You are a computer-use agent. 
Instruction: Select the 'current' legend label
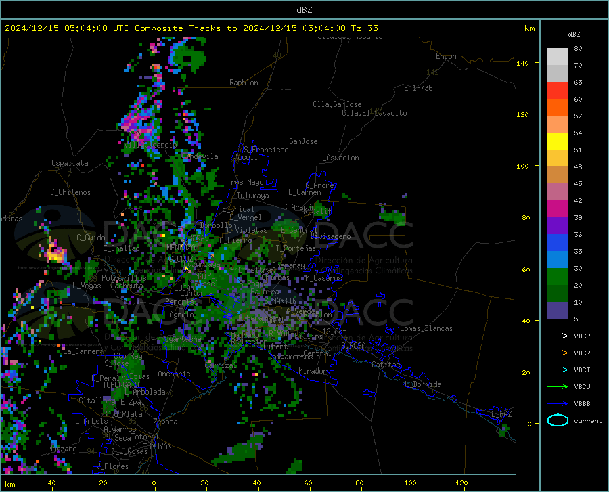588,420
